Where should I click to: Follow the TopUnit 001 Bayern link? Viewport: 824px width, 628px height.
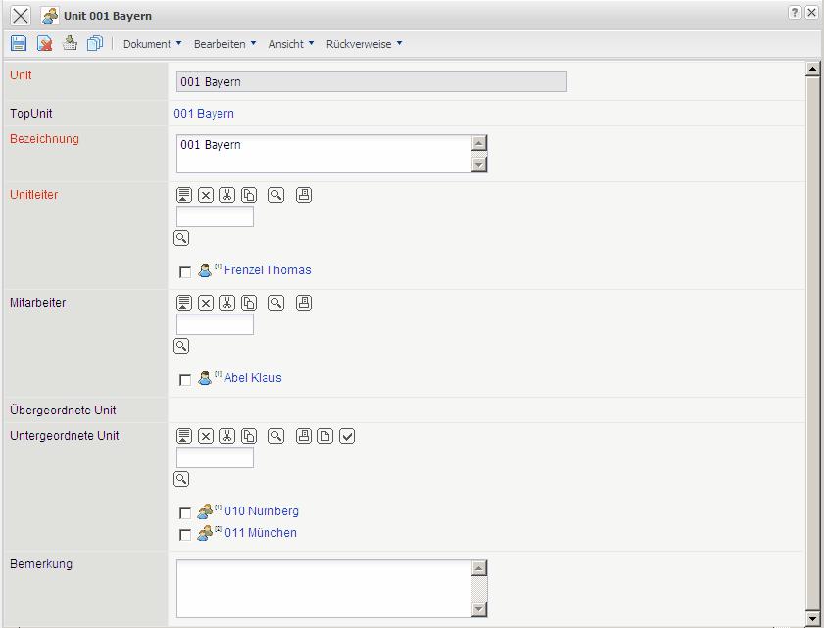(x=204, y=114)
